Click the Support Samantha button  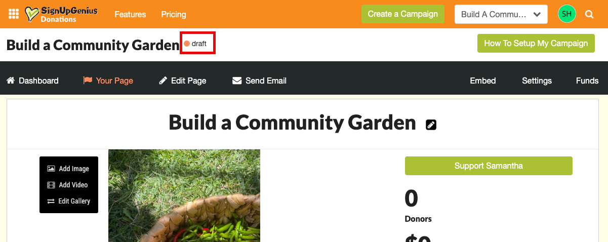(x=489, y=166)
